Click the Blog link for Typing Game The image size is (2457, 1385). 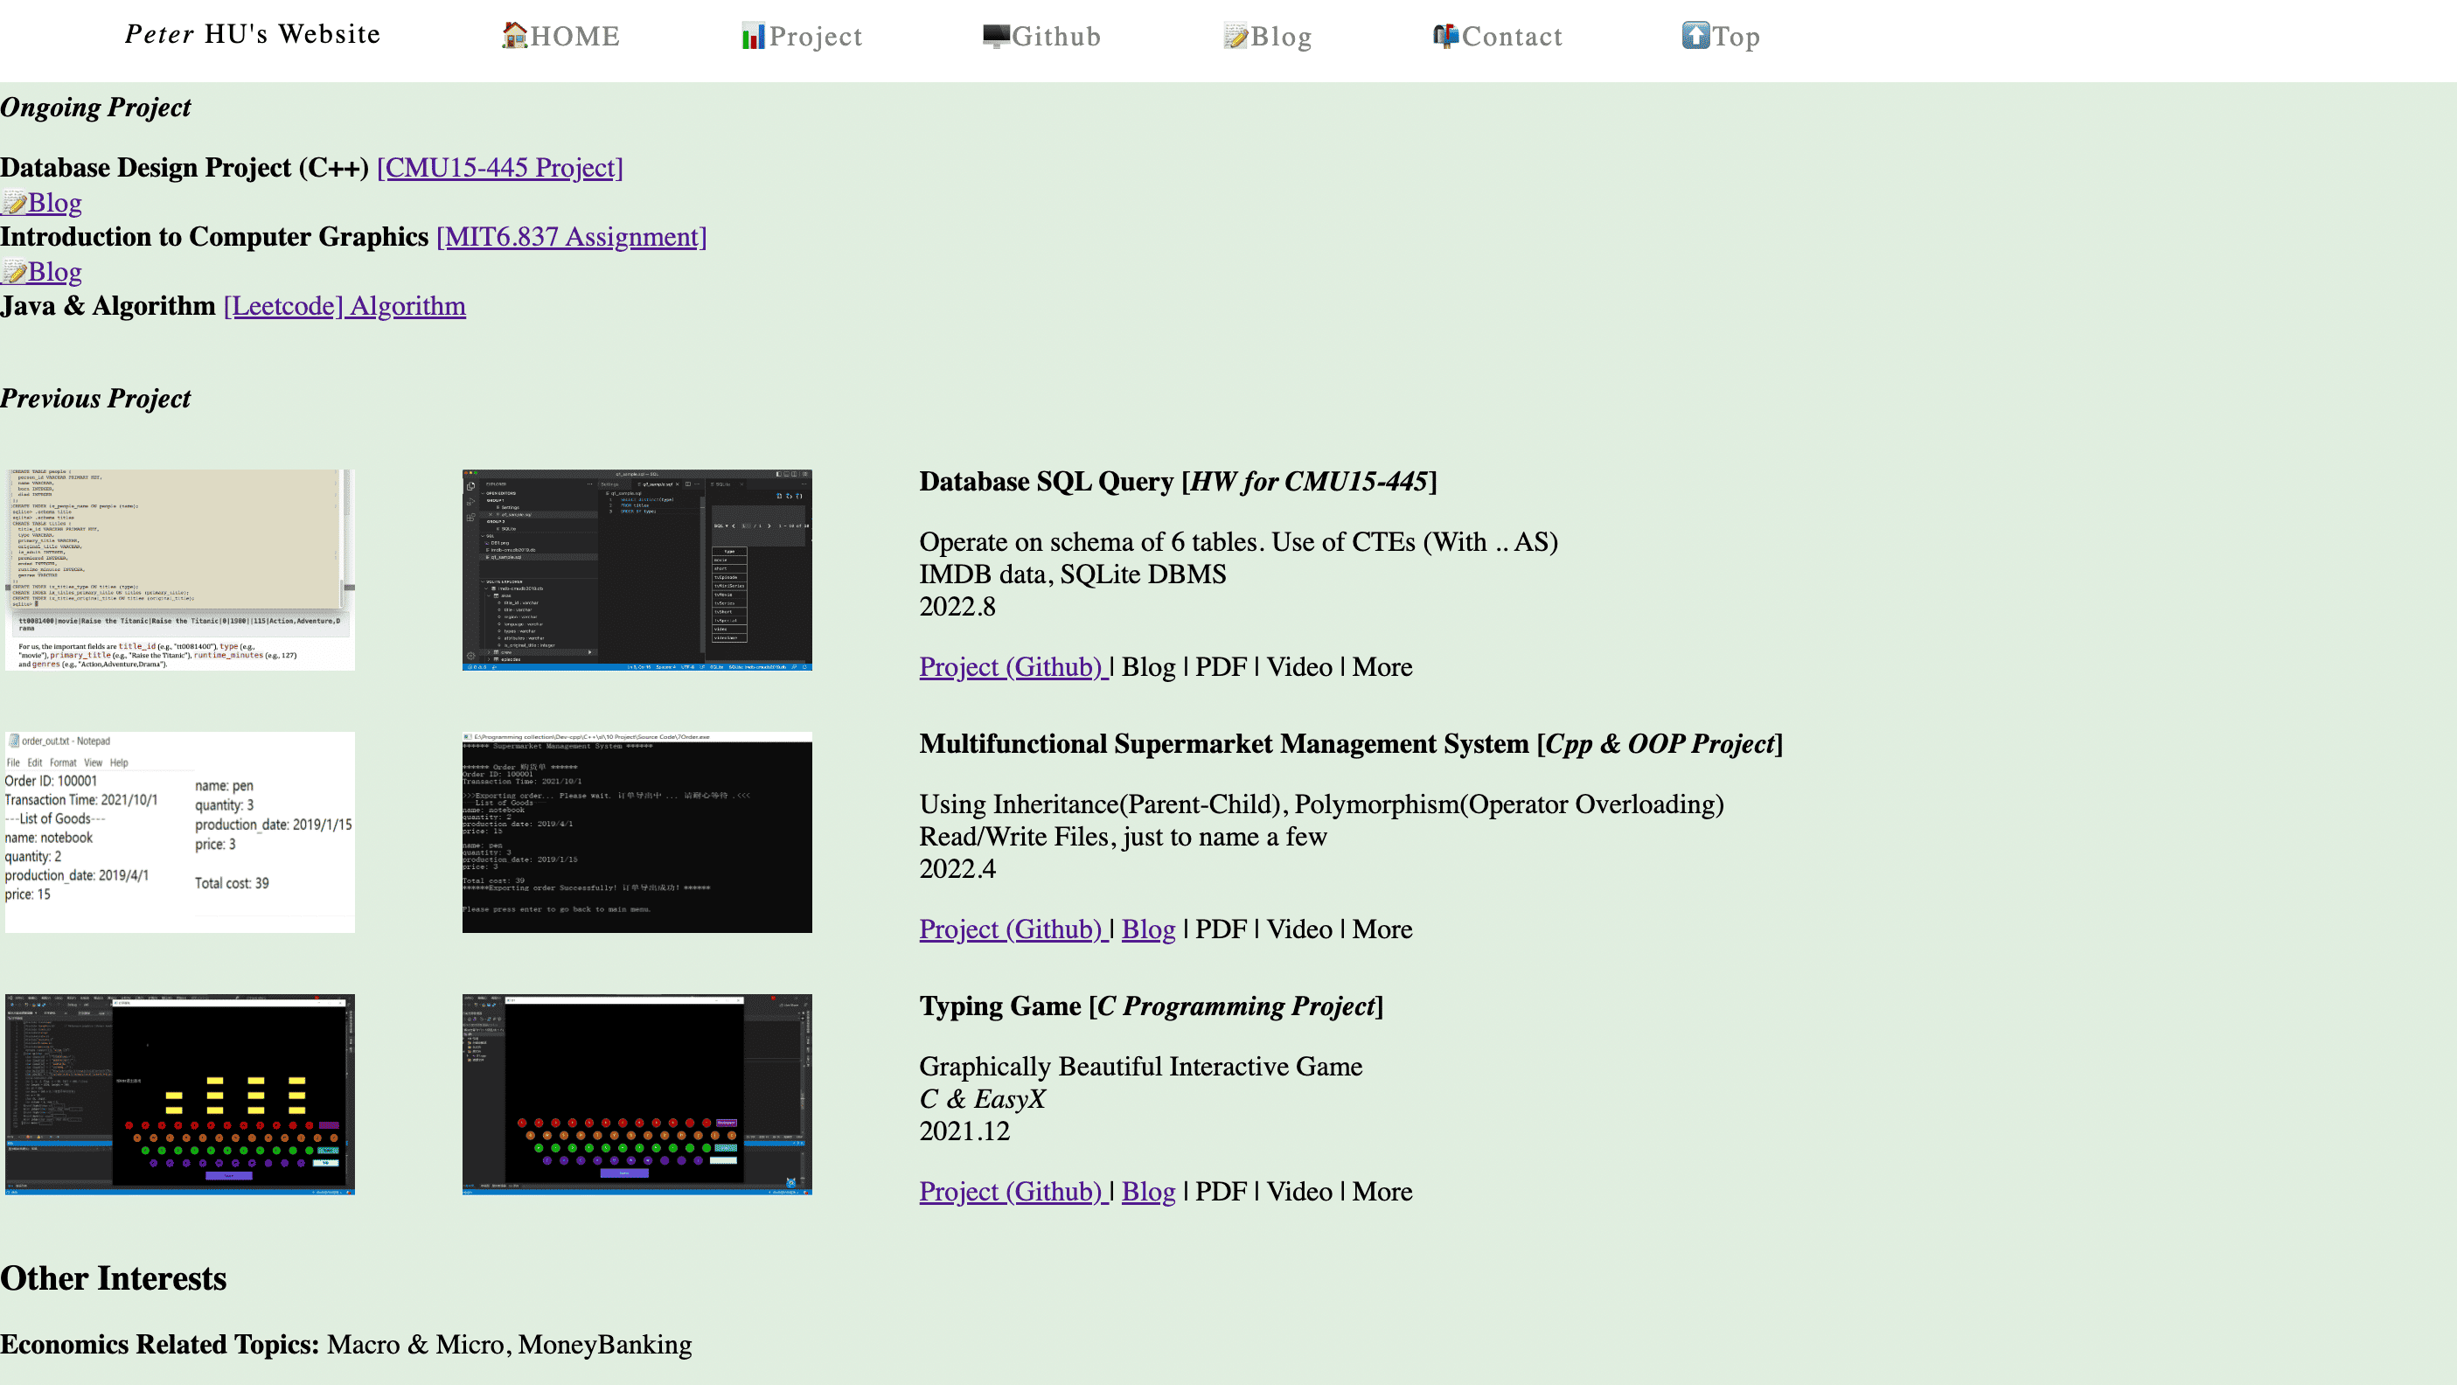pos(1147,1192)
